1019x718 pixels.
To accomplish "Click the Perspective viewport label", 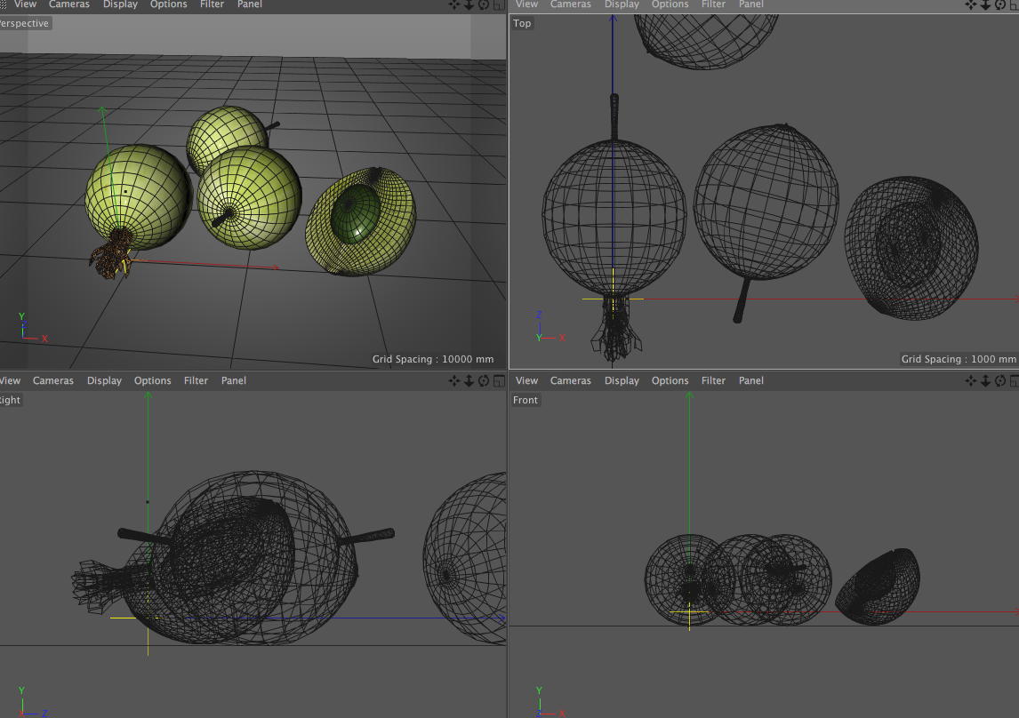I will click(x=22, y=23).
